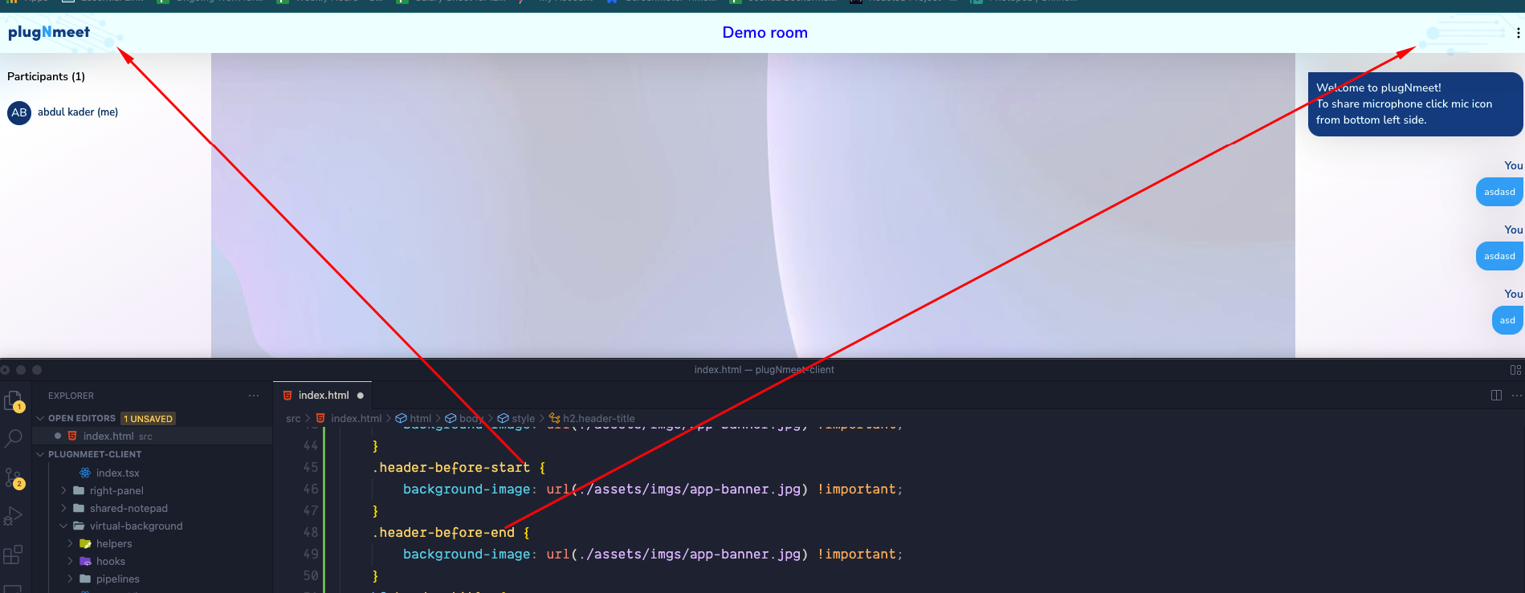Screen dimensions: 1525x593
Task: Collapse the OPEN EDITORS section
Action: pyautogui.click(x=40, y=418)
